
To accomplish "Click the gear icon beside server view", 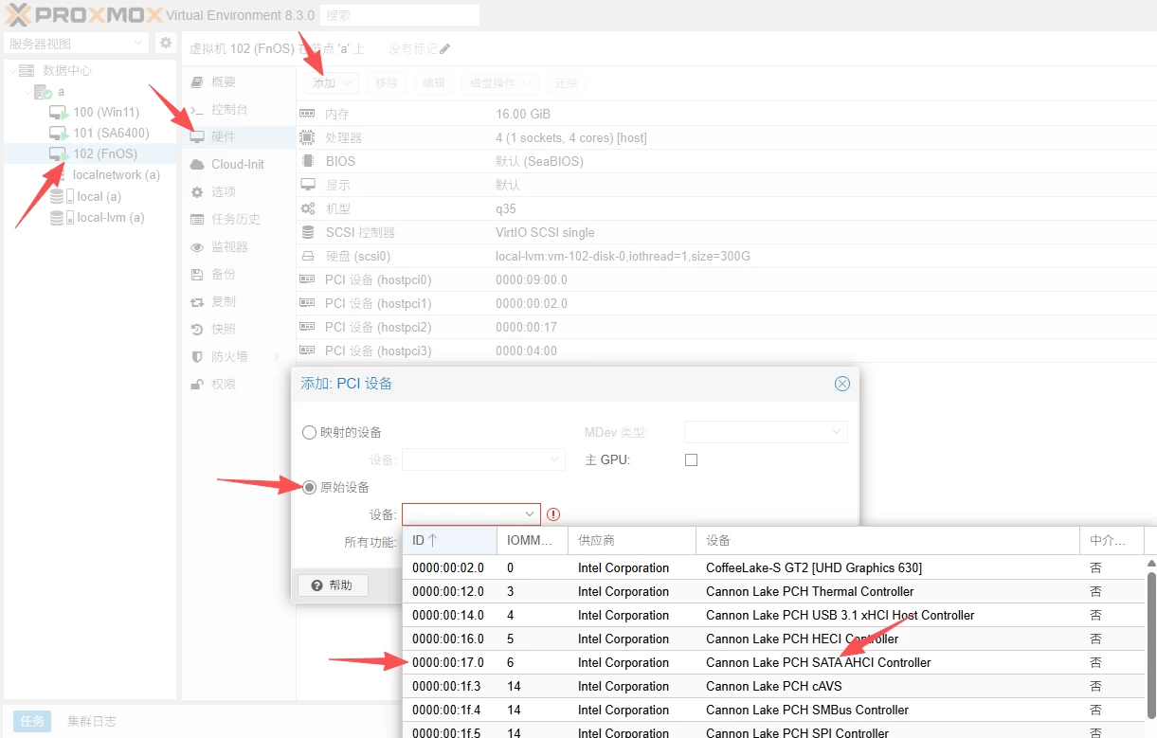I will [x=166, y=43].
